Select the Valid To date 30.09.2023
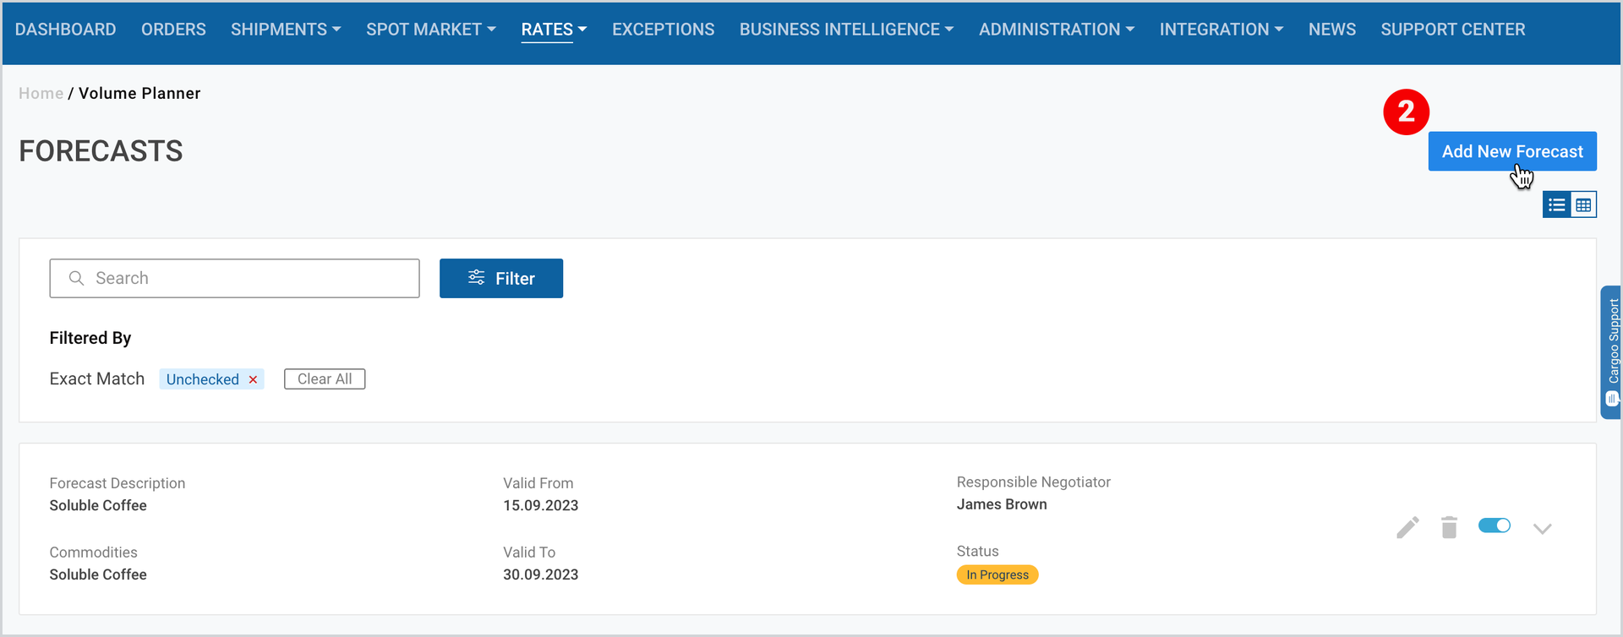1623x637 pixels. coord(541,574)
